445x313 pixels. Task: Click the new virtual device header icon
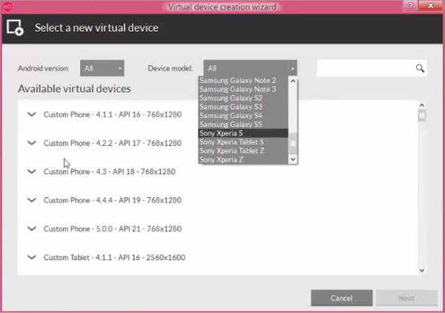pos(15,28)
